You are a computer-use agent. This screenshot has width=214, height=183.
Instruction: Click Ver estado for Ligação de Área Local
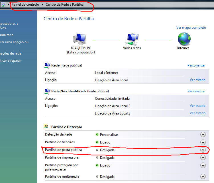(x=197, y=80)
